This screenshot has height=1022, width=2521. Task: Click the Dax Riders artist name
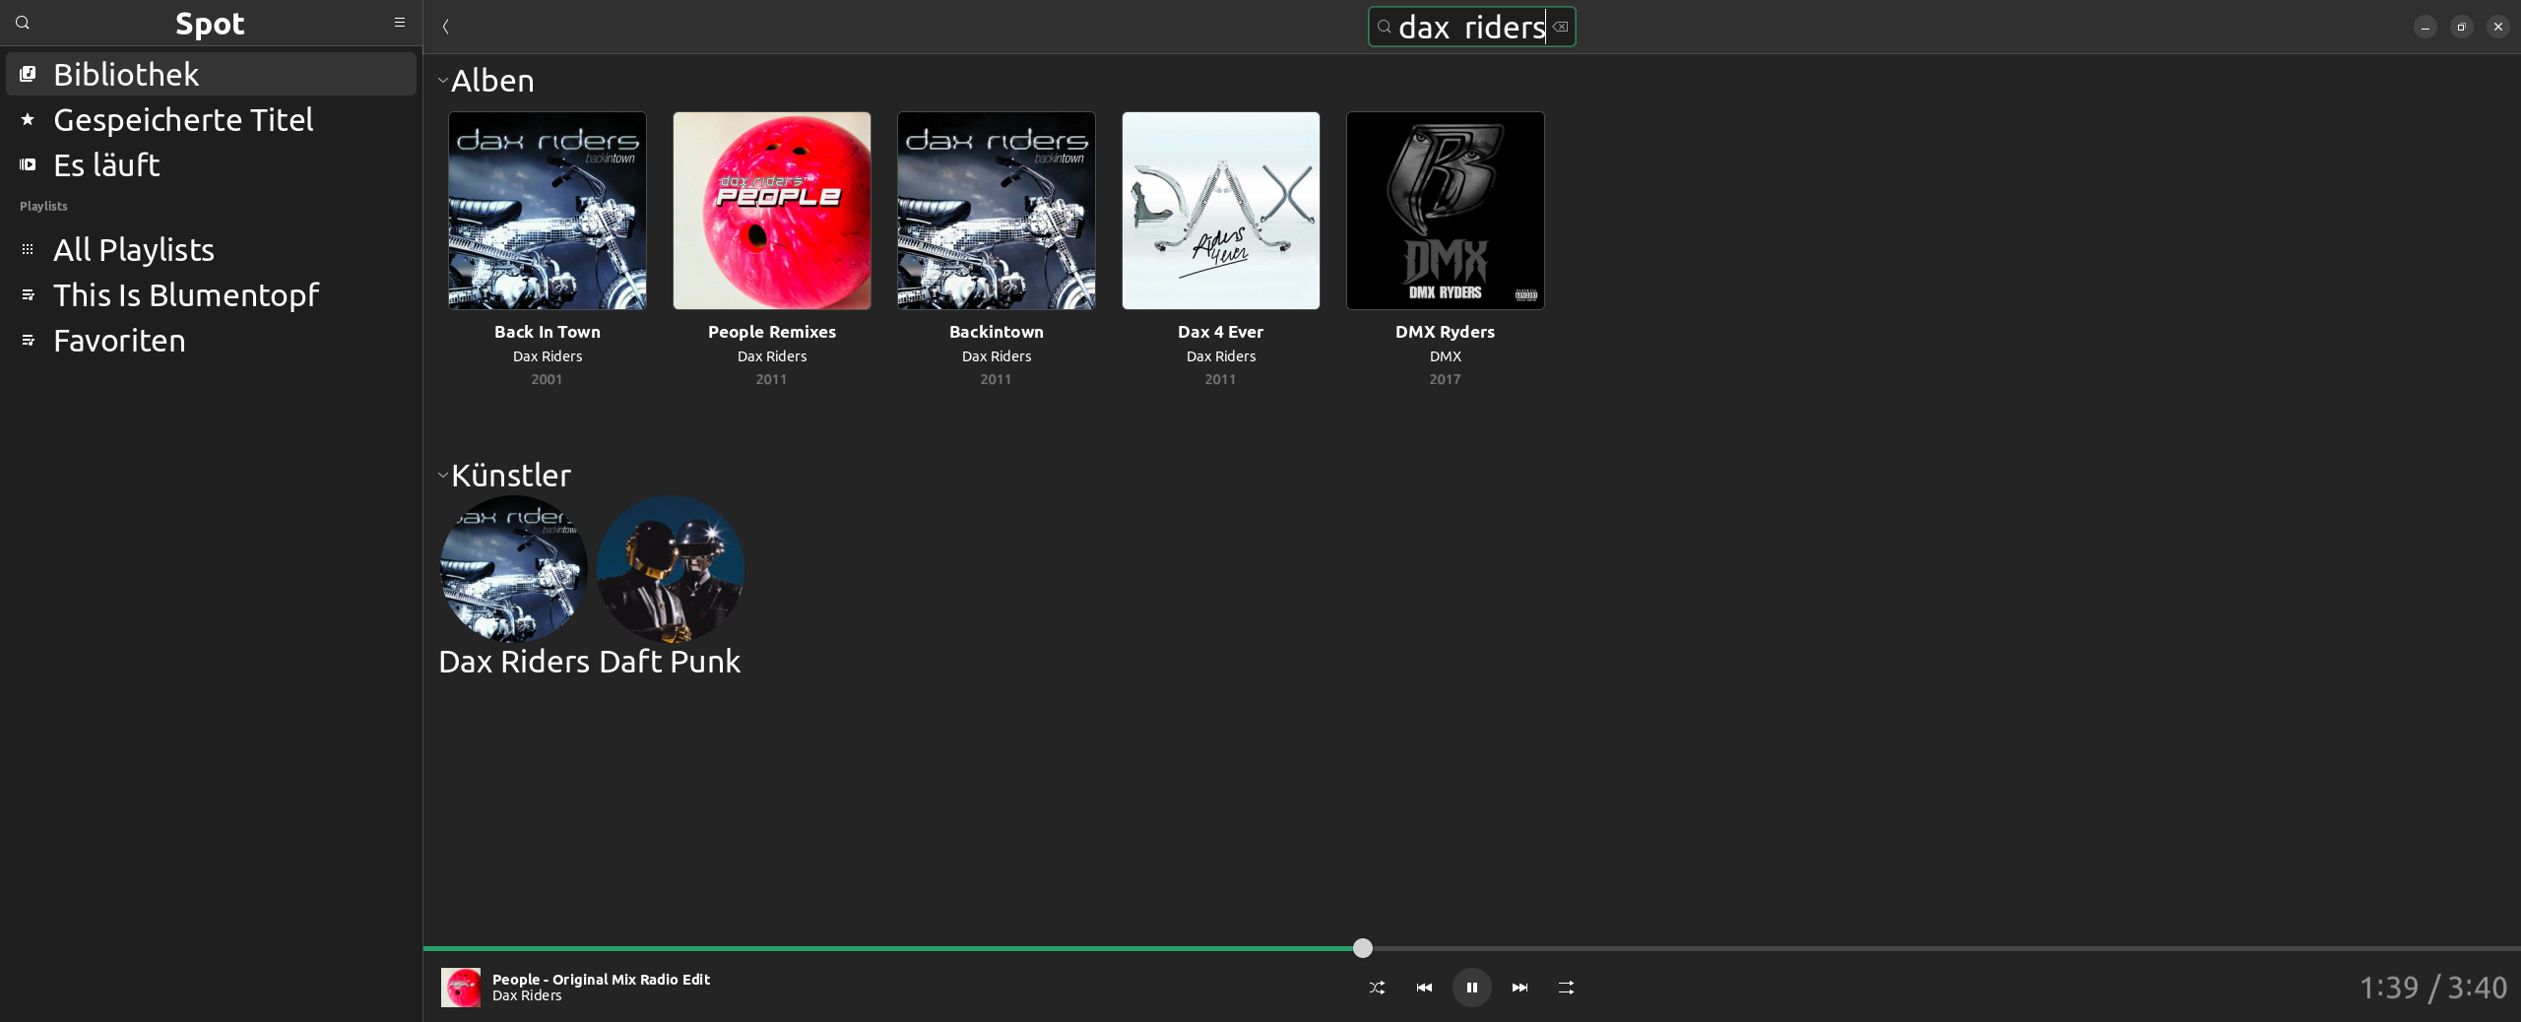click(514, 662)
